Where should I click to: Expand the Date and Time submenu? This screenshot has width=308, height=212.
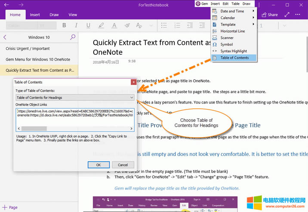point(253,11)
